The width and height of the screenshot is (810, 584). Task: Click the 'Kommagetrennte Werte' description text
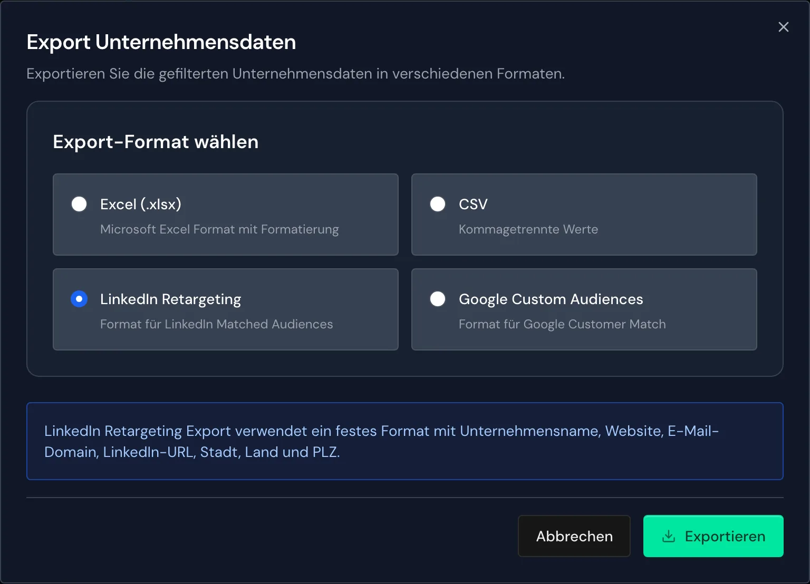point(528,229)
